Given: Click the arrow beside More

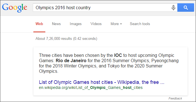Looking at the screenshot, I should tap(121, 24).
